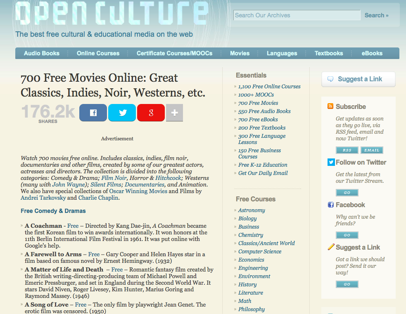Click the Twitter icon beside Follow on Twitter
This screenshot has height=314, width=406.
coord(331,162)
